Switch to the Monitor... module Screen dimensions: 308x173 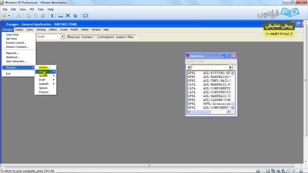click(45, 67)
